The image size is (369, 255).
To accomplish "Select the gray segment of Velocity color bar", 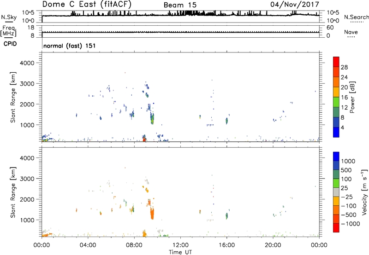I will (336, 192).
